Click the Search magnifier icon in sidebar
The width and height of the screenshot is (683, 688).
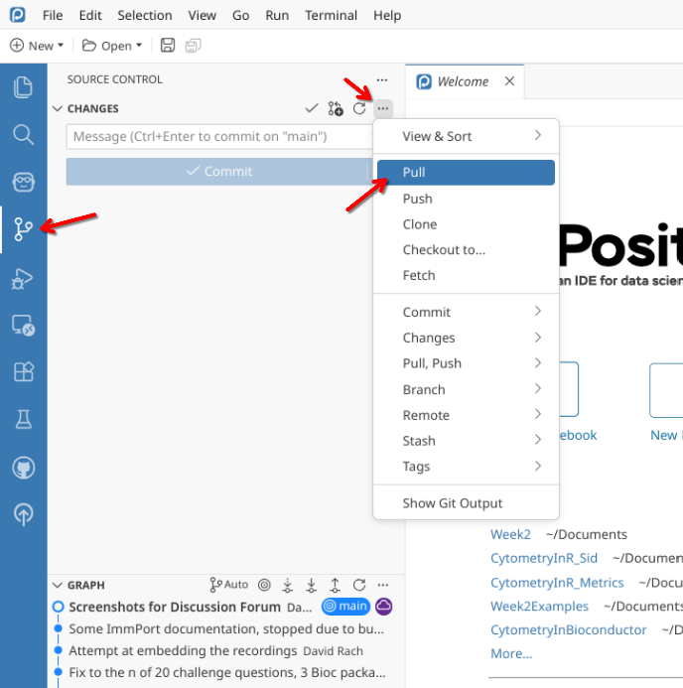[23, 134]
